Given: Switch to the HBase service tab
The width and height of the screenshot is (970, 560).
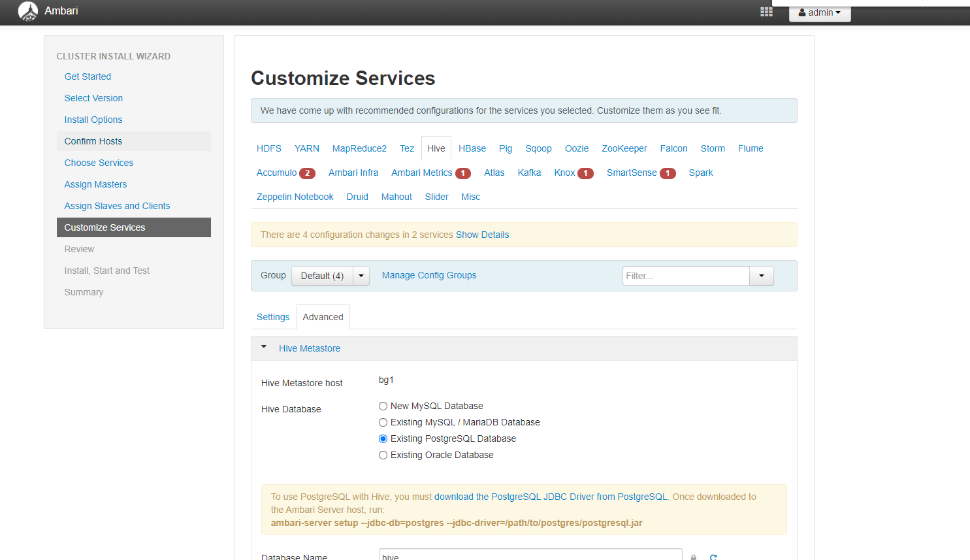Looking at the screenshot, I should tap(472, 149).
